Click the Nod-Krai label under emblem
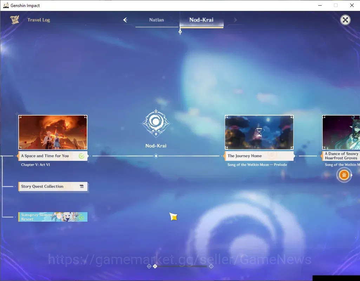The height and width of the screenshot is (281, 360). pyautogui.click(x=156, y=146)
